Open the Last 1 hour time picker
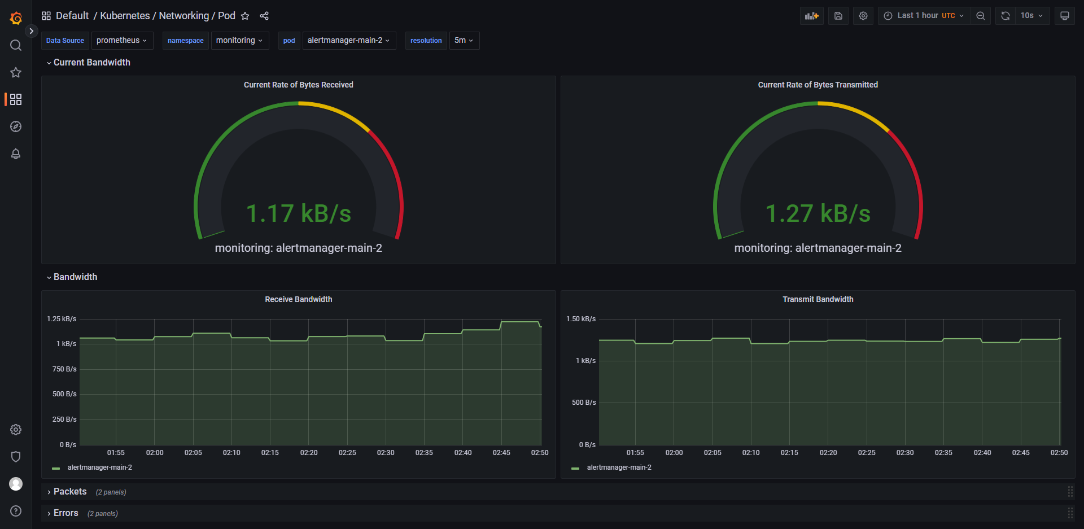 click(x=924, y=16)
